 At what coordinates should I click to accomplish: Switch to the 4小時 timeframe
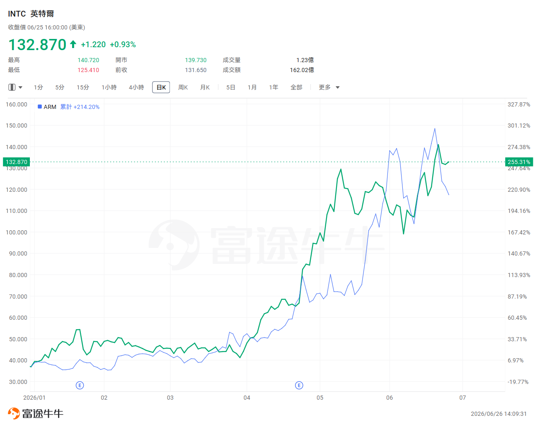pos(136,87)
